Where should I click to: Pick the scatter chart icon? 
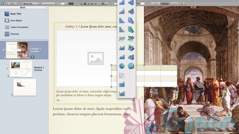[x=122, y=75]
